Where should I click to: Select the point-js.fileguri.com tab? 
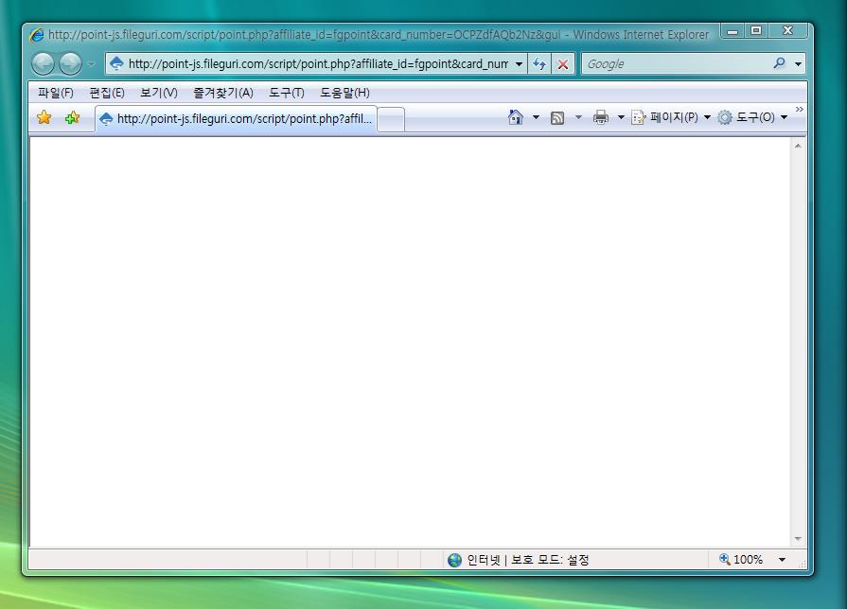click(x=236, y=119)
